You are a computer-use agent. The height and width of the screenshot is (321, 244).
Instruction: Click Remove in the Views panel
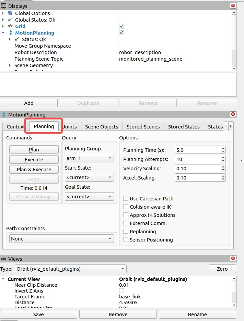[118, 314]
